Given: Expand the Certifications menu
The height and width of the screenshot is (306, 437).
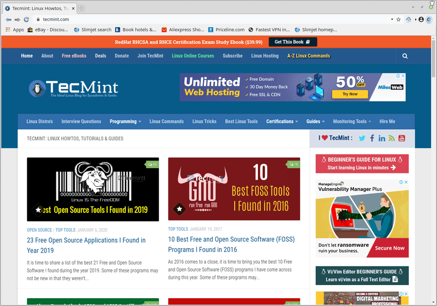Looking at the screenshot, I should click(x=282, y=121).
